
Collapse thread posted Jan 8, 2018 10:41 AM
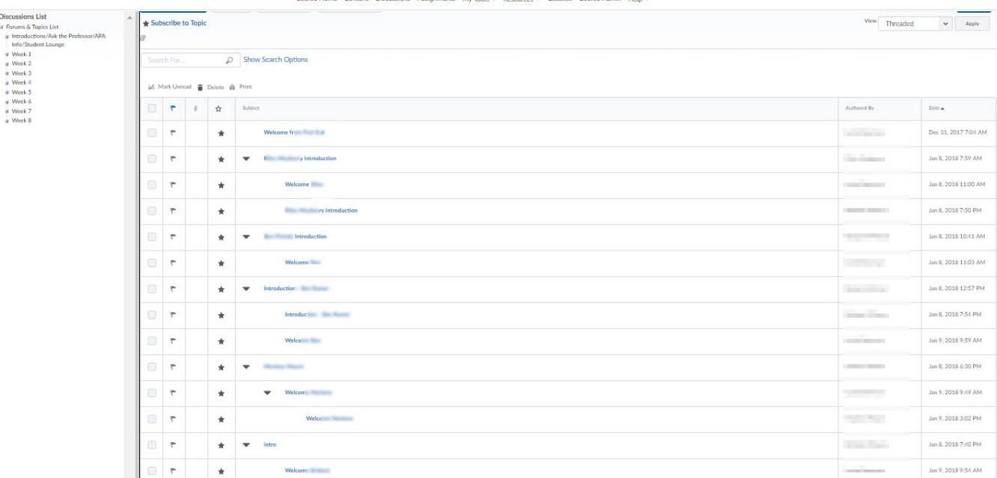point(246,237)
